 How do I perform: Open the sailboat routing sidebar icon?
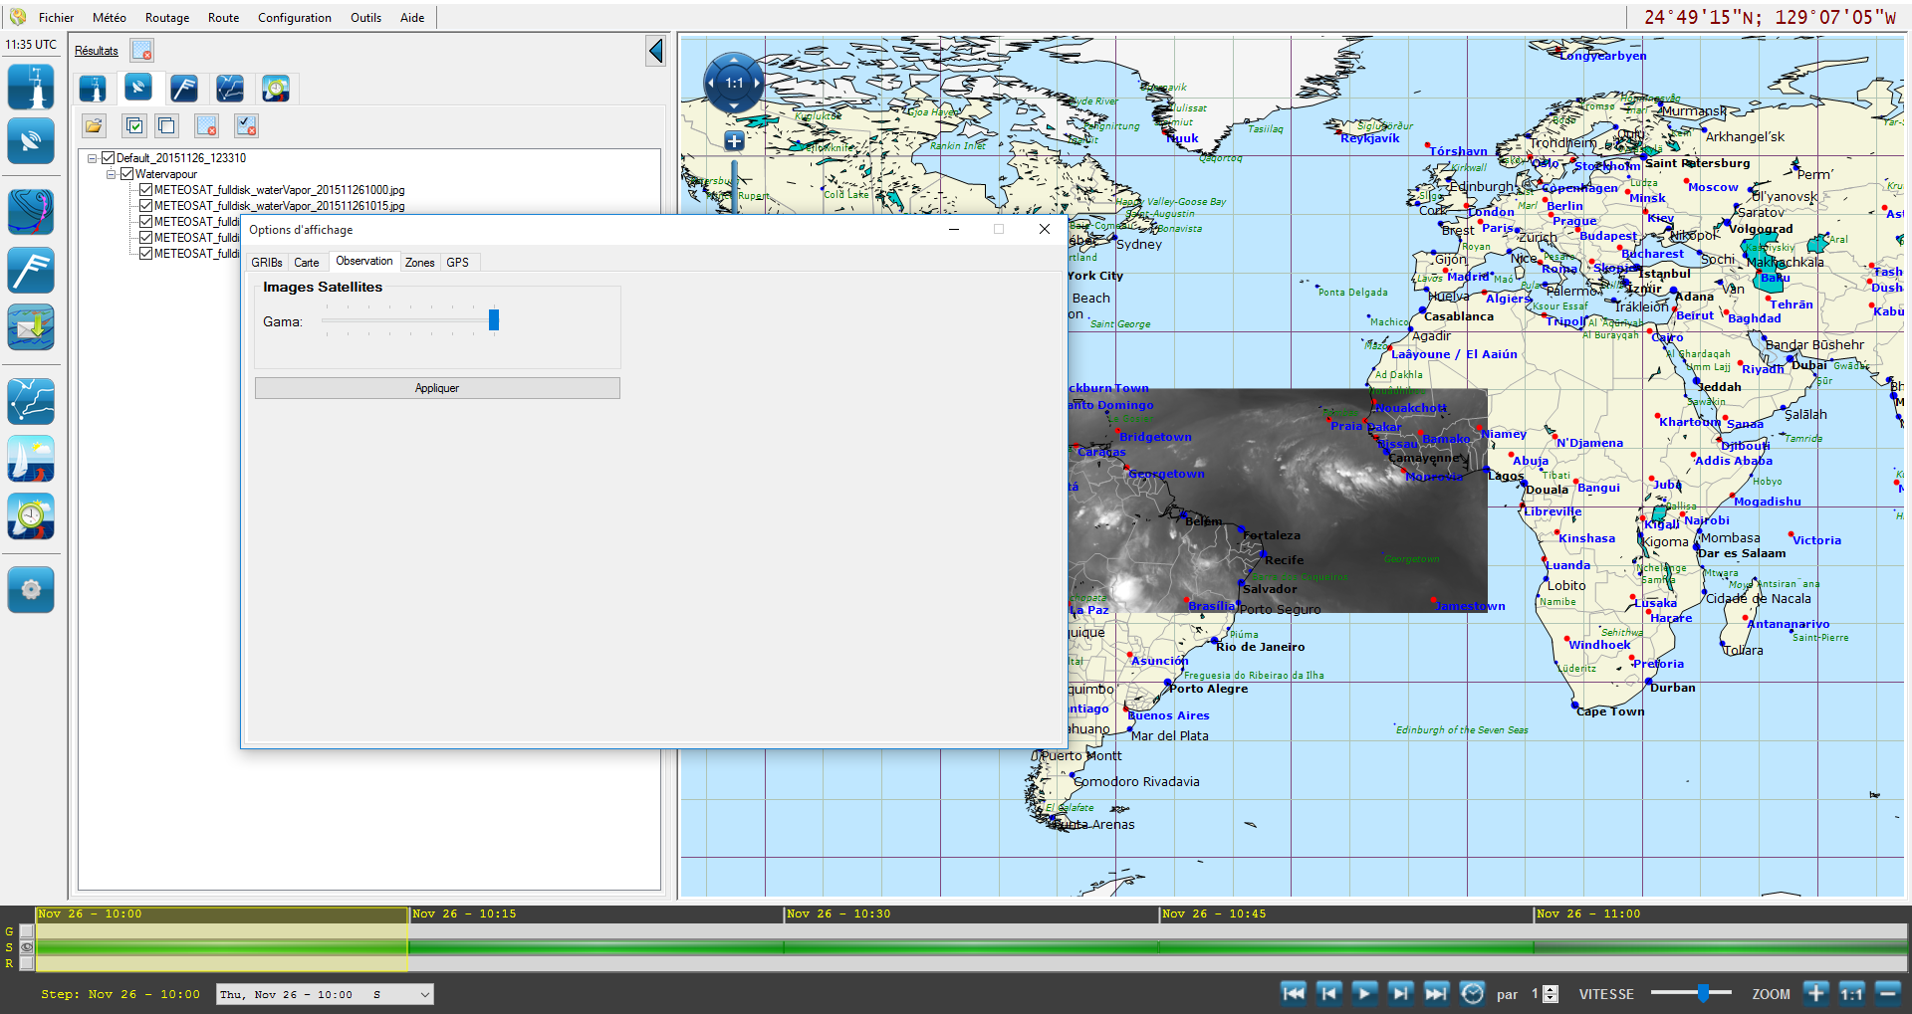pos(31,459)
